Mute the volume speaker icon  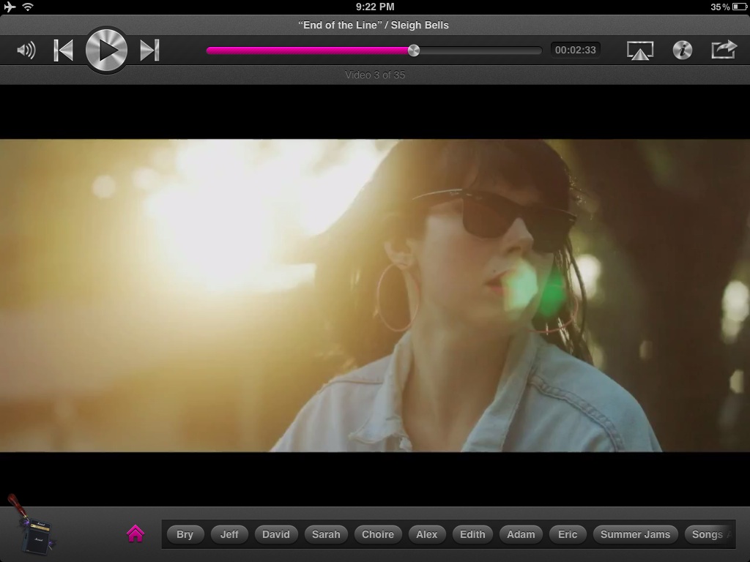point(26,50)
